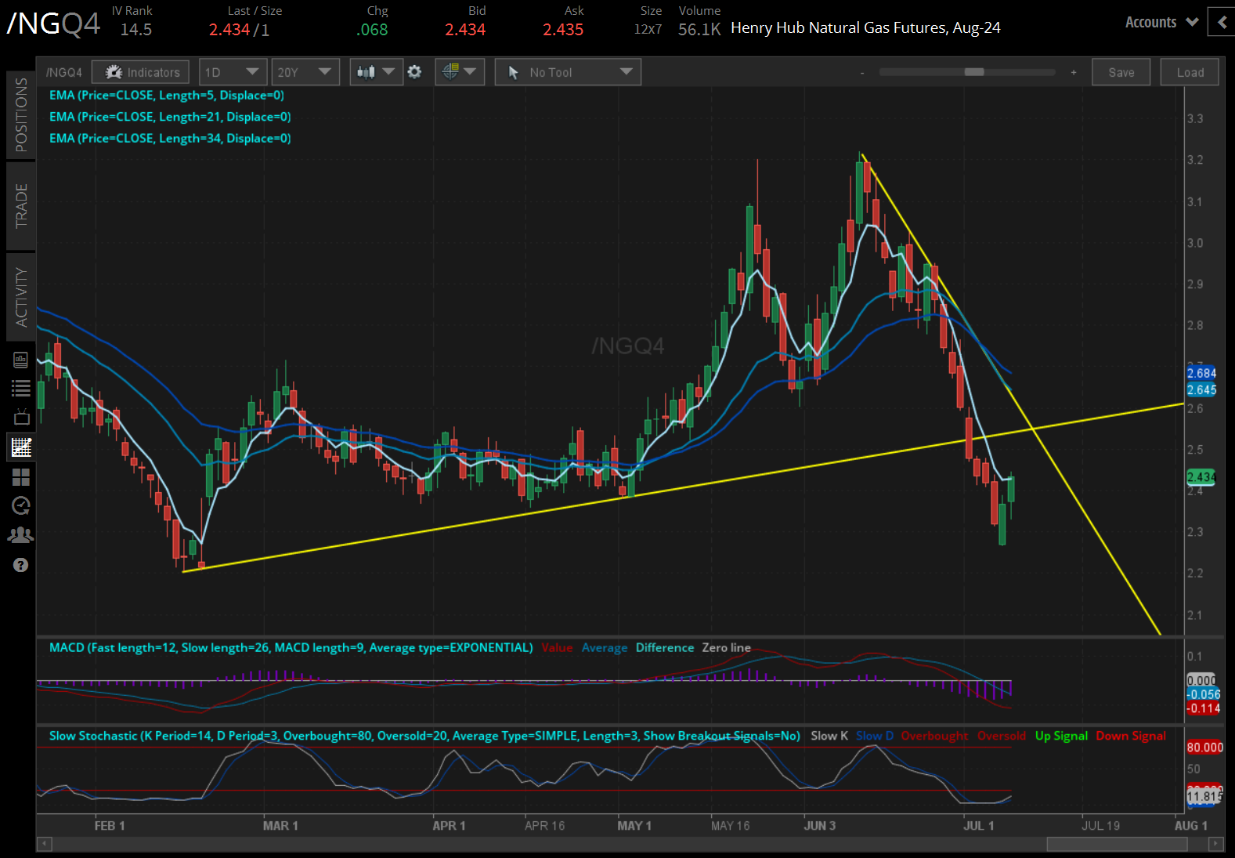Open the TV video feed icon
The image size is (1235, 858).
[21, 417]
